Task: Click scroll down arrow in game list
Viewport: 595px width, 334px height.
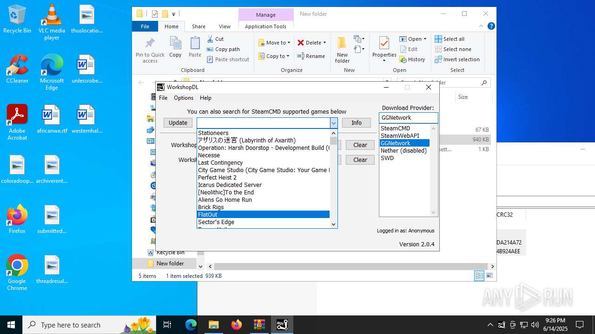Action: pos(333,224)
